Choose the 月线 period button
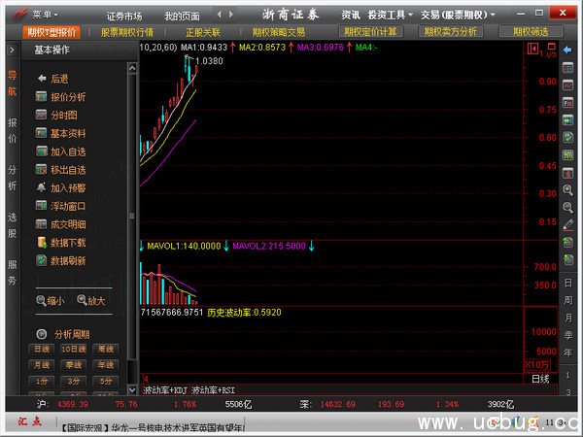Screen dimensions: 583x437 42,365
